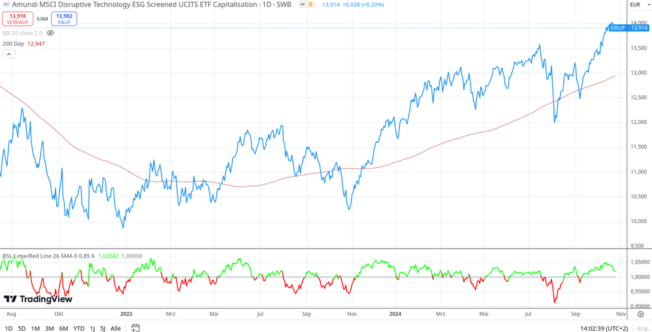Open the go-to-date calendar icon
The height and width of the screenshot is (332, 652).
click(x=137, y=328)
